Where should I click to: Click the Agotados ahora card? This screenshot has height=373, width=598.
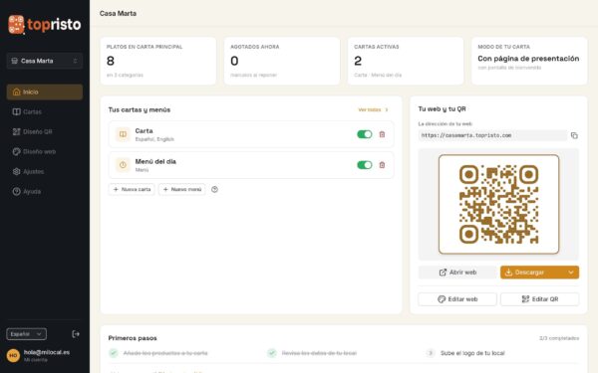coord(282,61)
